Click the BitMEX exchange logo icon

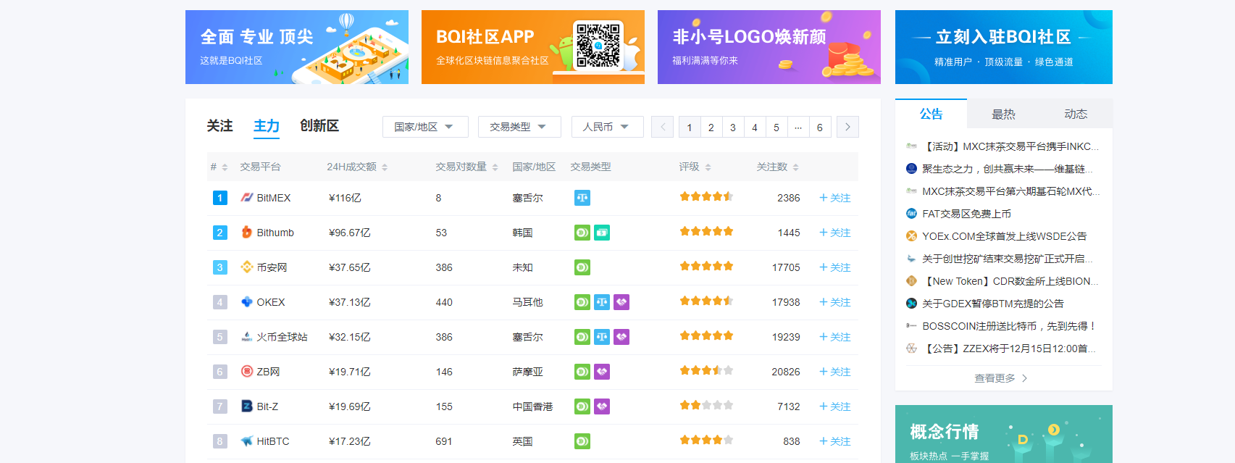click(x=247, y=198)
